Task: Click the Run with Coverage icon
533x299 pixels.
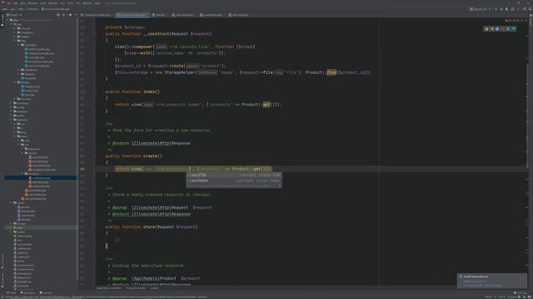Action: [507, 9]
